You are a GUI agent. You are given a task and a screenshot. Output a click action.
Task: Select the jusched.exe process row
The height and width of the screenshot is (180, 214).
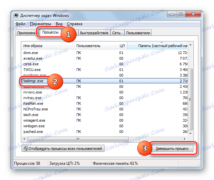105,132
